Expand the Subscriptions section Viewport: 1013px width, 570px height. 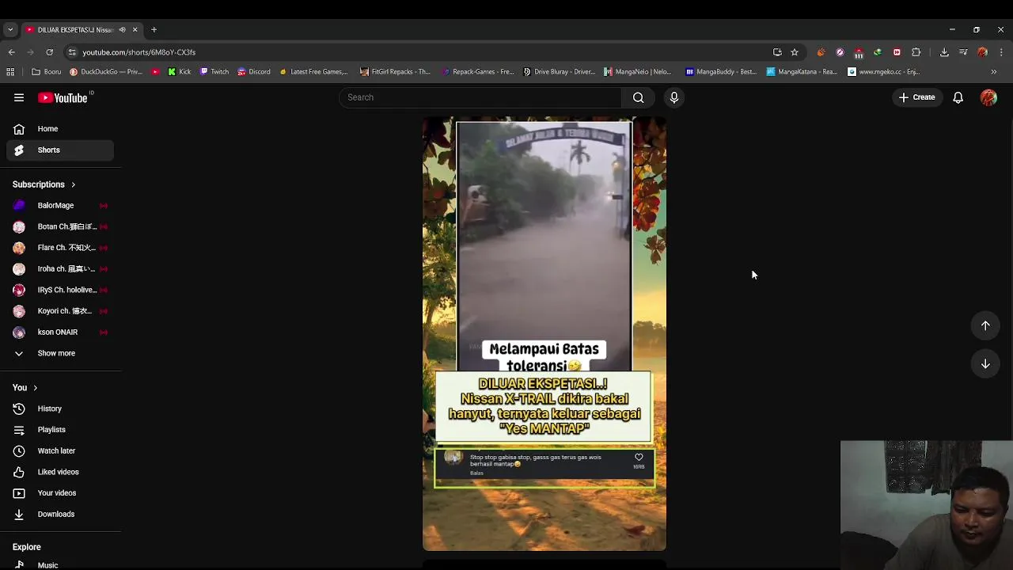(44, 184)
